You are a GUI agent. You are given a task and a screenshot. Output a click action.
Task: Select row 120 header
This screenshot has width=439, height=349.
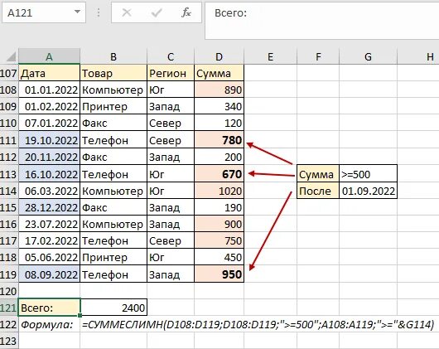click(x=9, y=291)
